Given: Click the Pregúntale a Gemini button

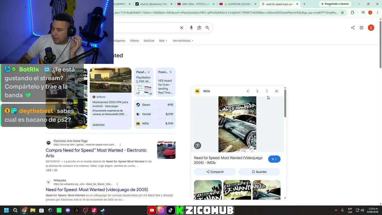Looking at the screenshot, I should pos(335,4).
